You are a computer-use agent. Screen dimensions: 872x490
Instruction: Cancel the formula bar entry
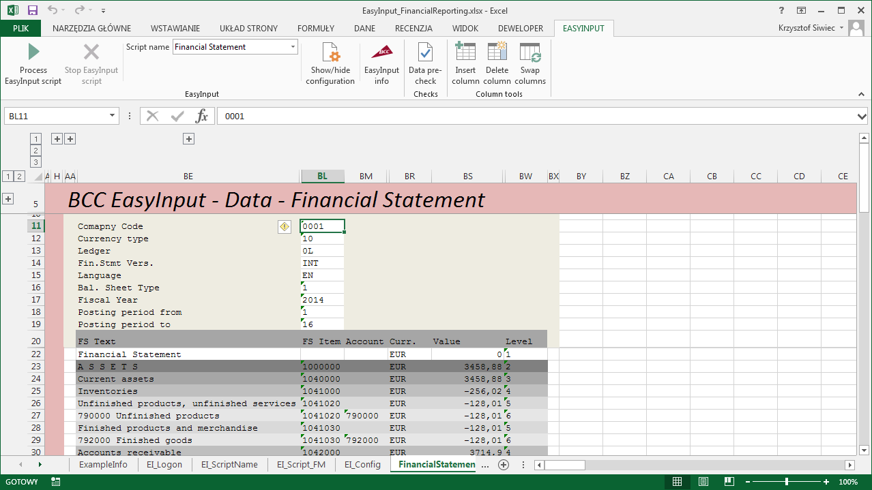(153, 117)
